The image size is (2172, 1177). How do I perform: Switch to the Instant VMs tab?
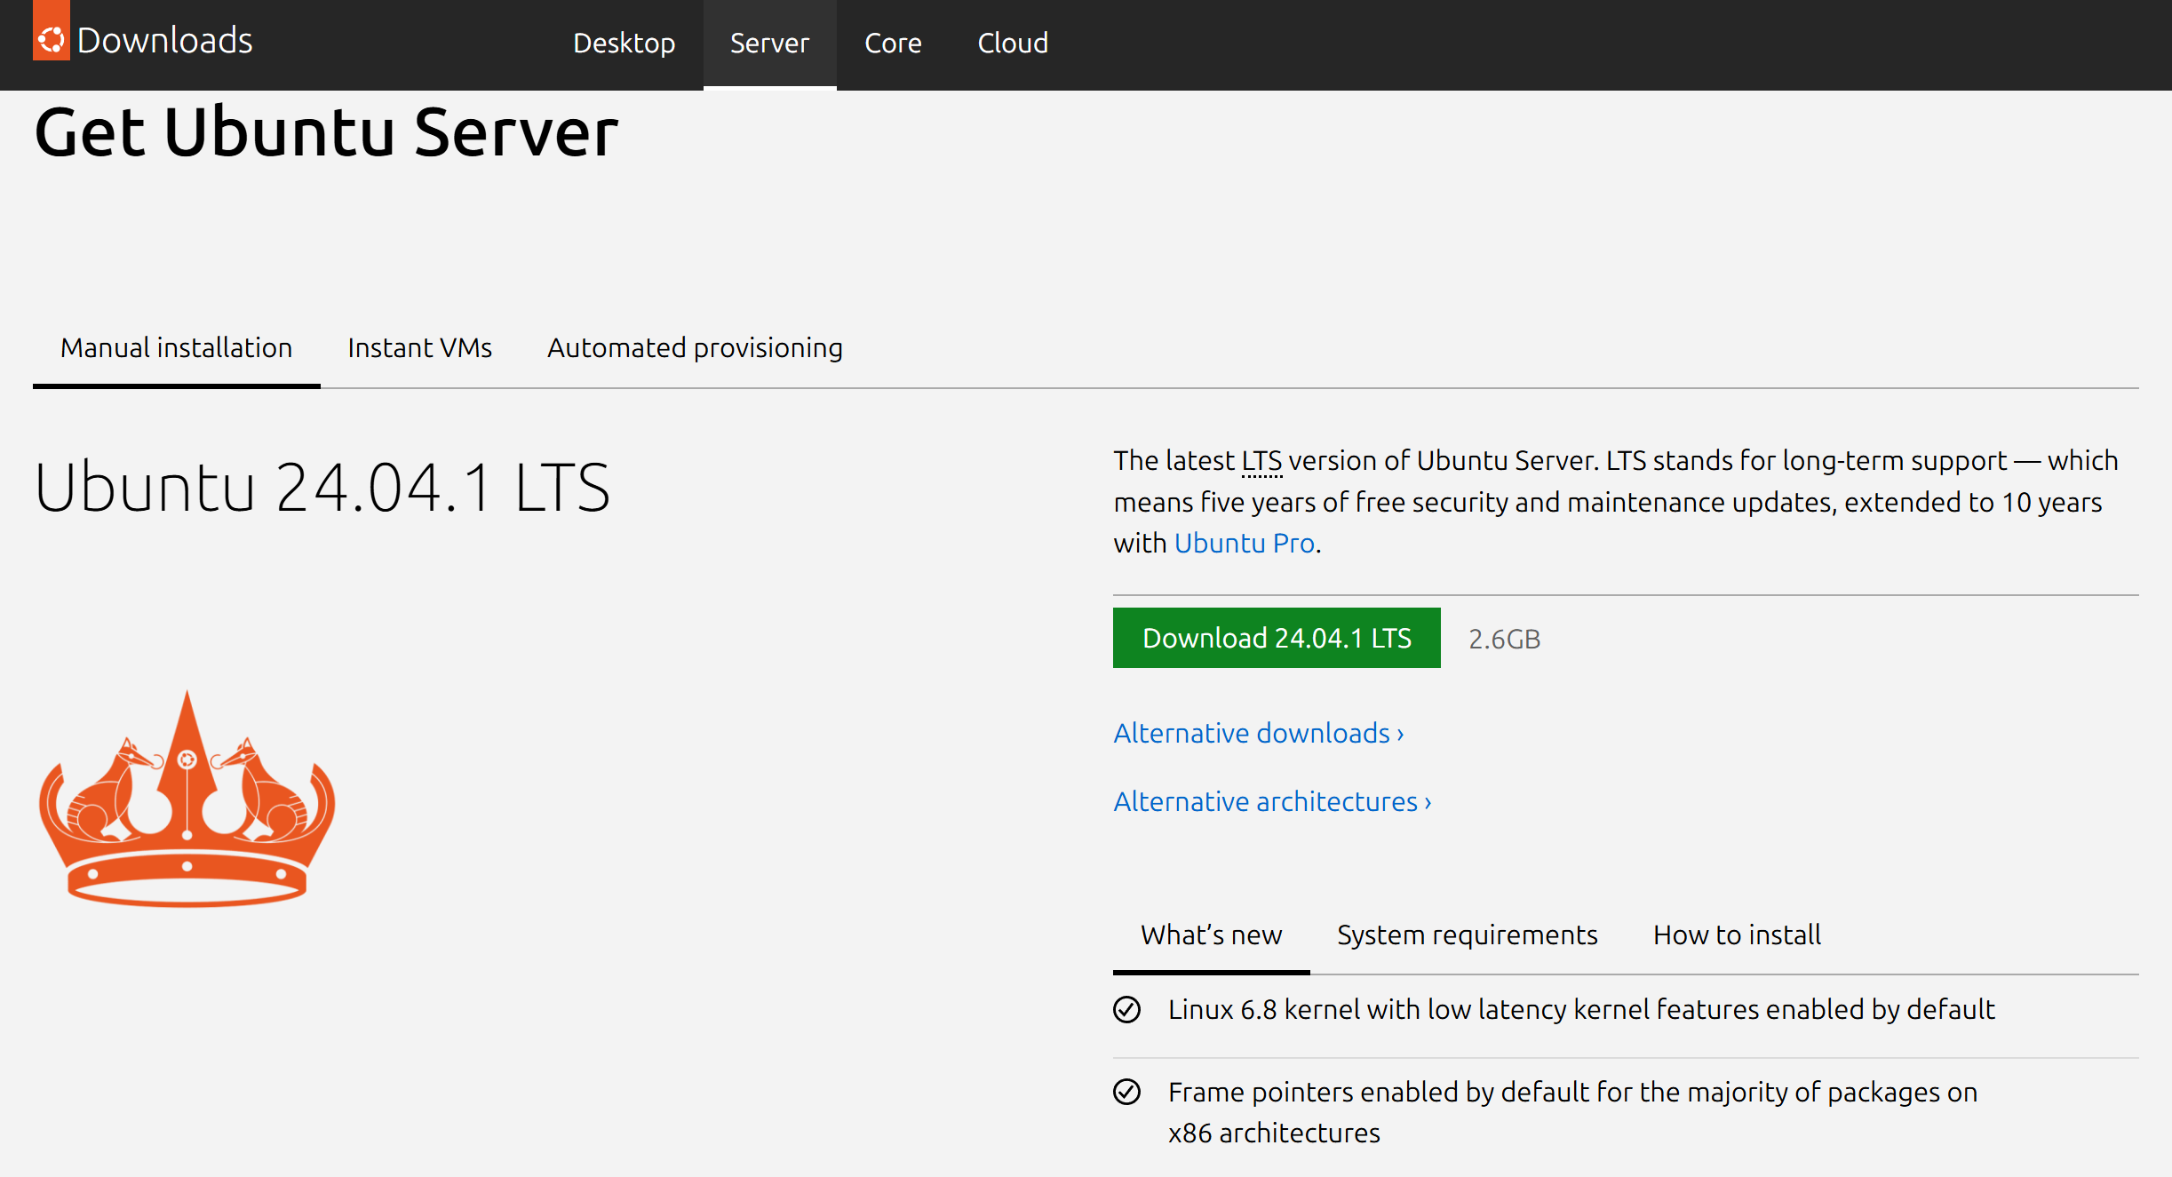(x=419, y=348)
